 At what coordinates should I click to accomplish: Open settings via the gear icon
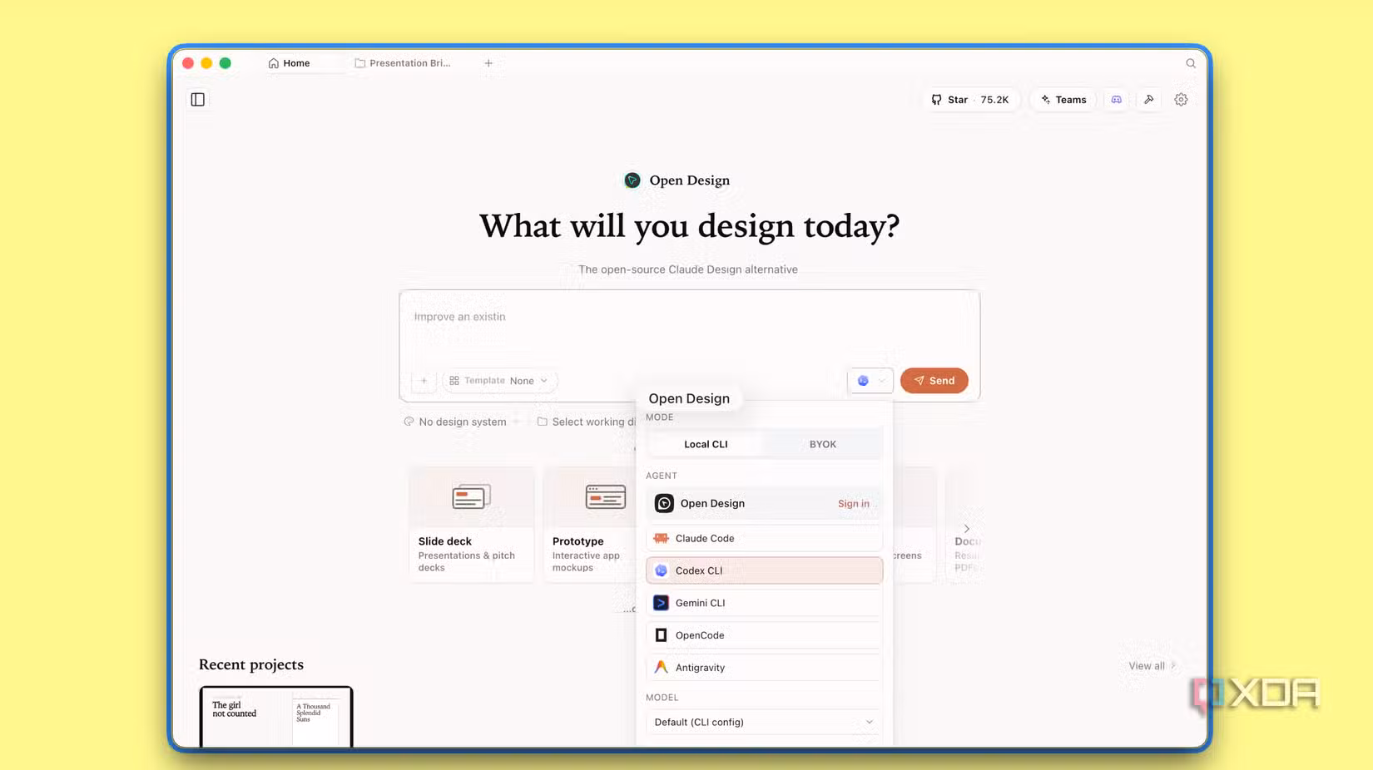pos(1181,100)
